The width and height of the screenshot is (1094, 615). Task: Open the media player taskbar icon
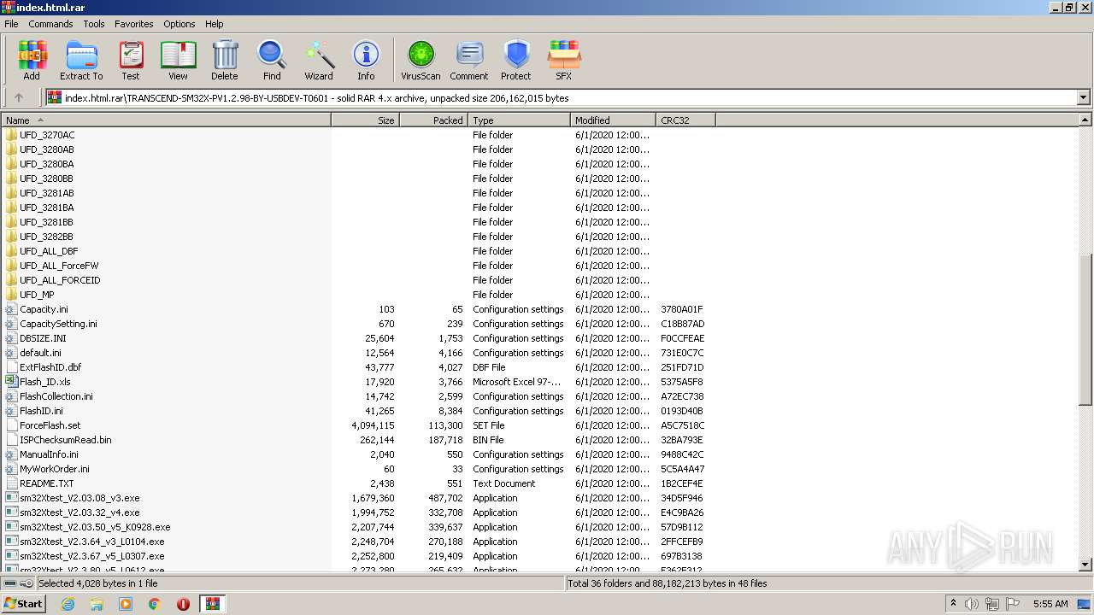click(126, 604)
